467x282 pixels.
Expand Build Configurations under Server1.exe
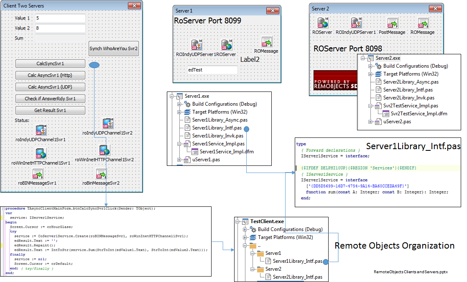[179, 104]
